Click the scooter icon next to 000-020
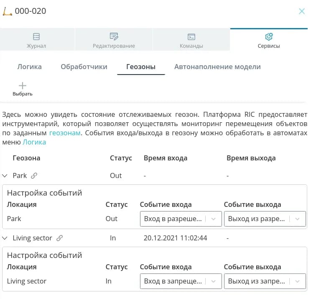This screenshot has height=299, width=311. [8, 12]
